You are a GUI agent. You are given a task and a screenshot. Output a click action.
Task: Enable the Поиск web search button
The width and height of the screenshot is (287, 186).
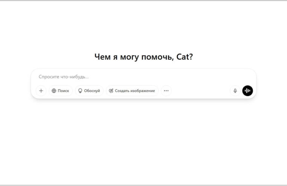pos(61,91)
